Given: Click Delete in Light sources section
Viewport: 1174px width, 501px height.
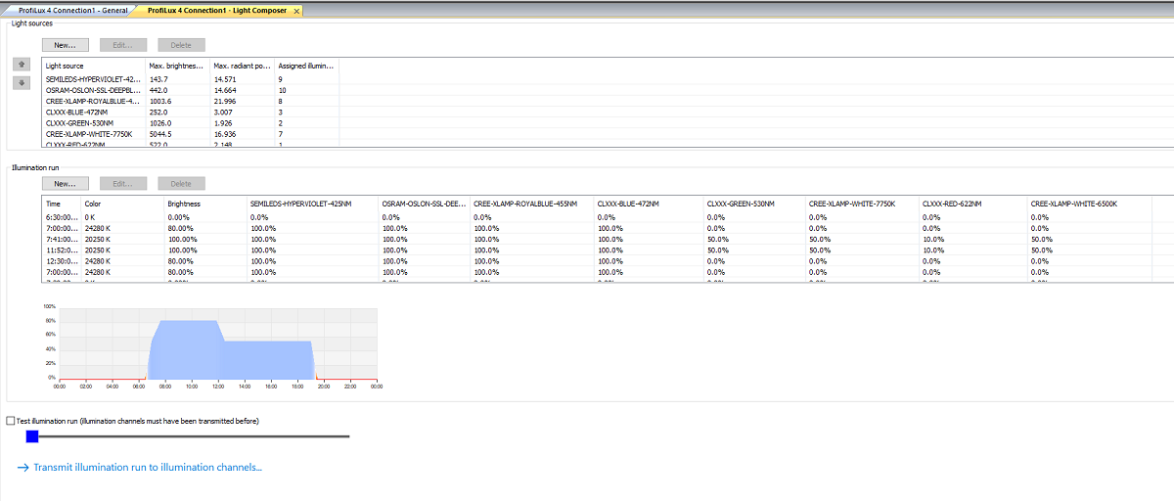Looking at the screenshot, I should [x=181, y=45].
